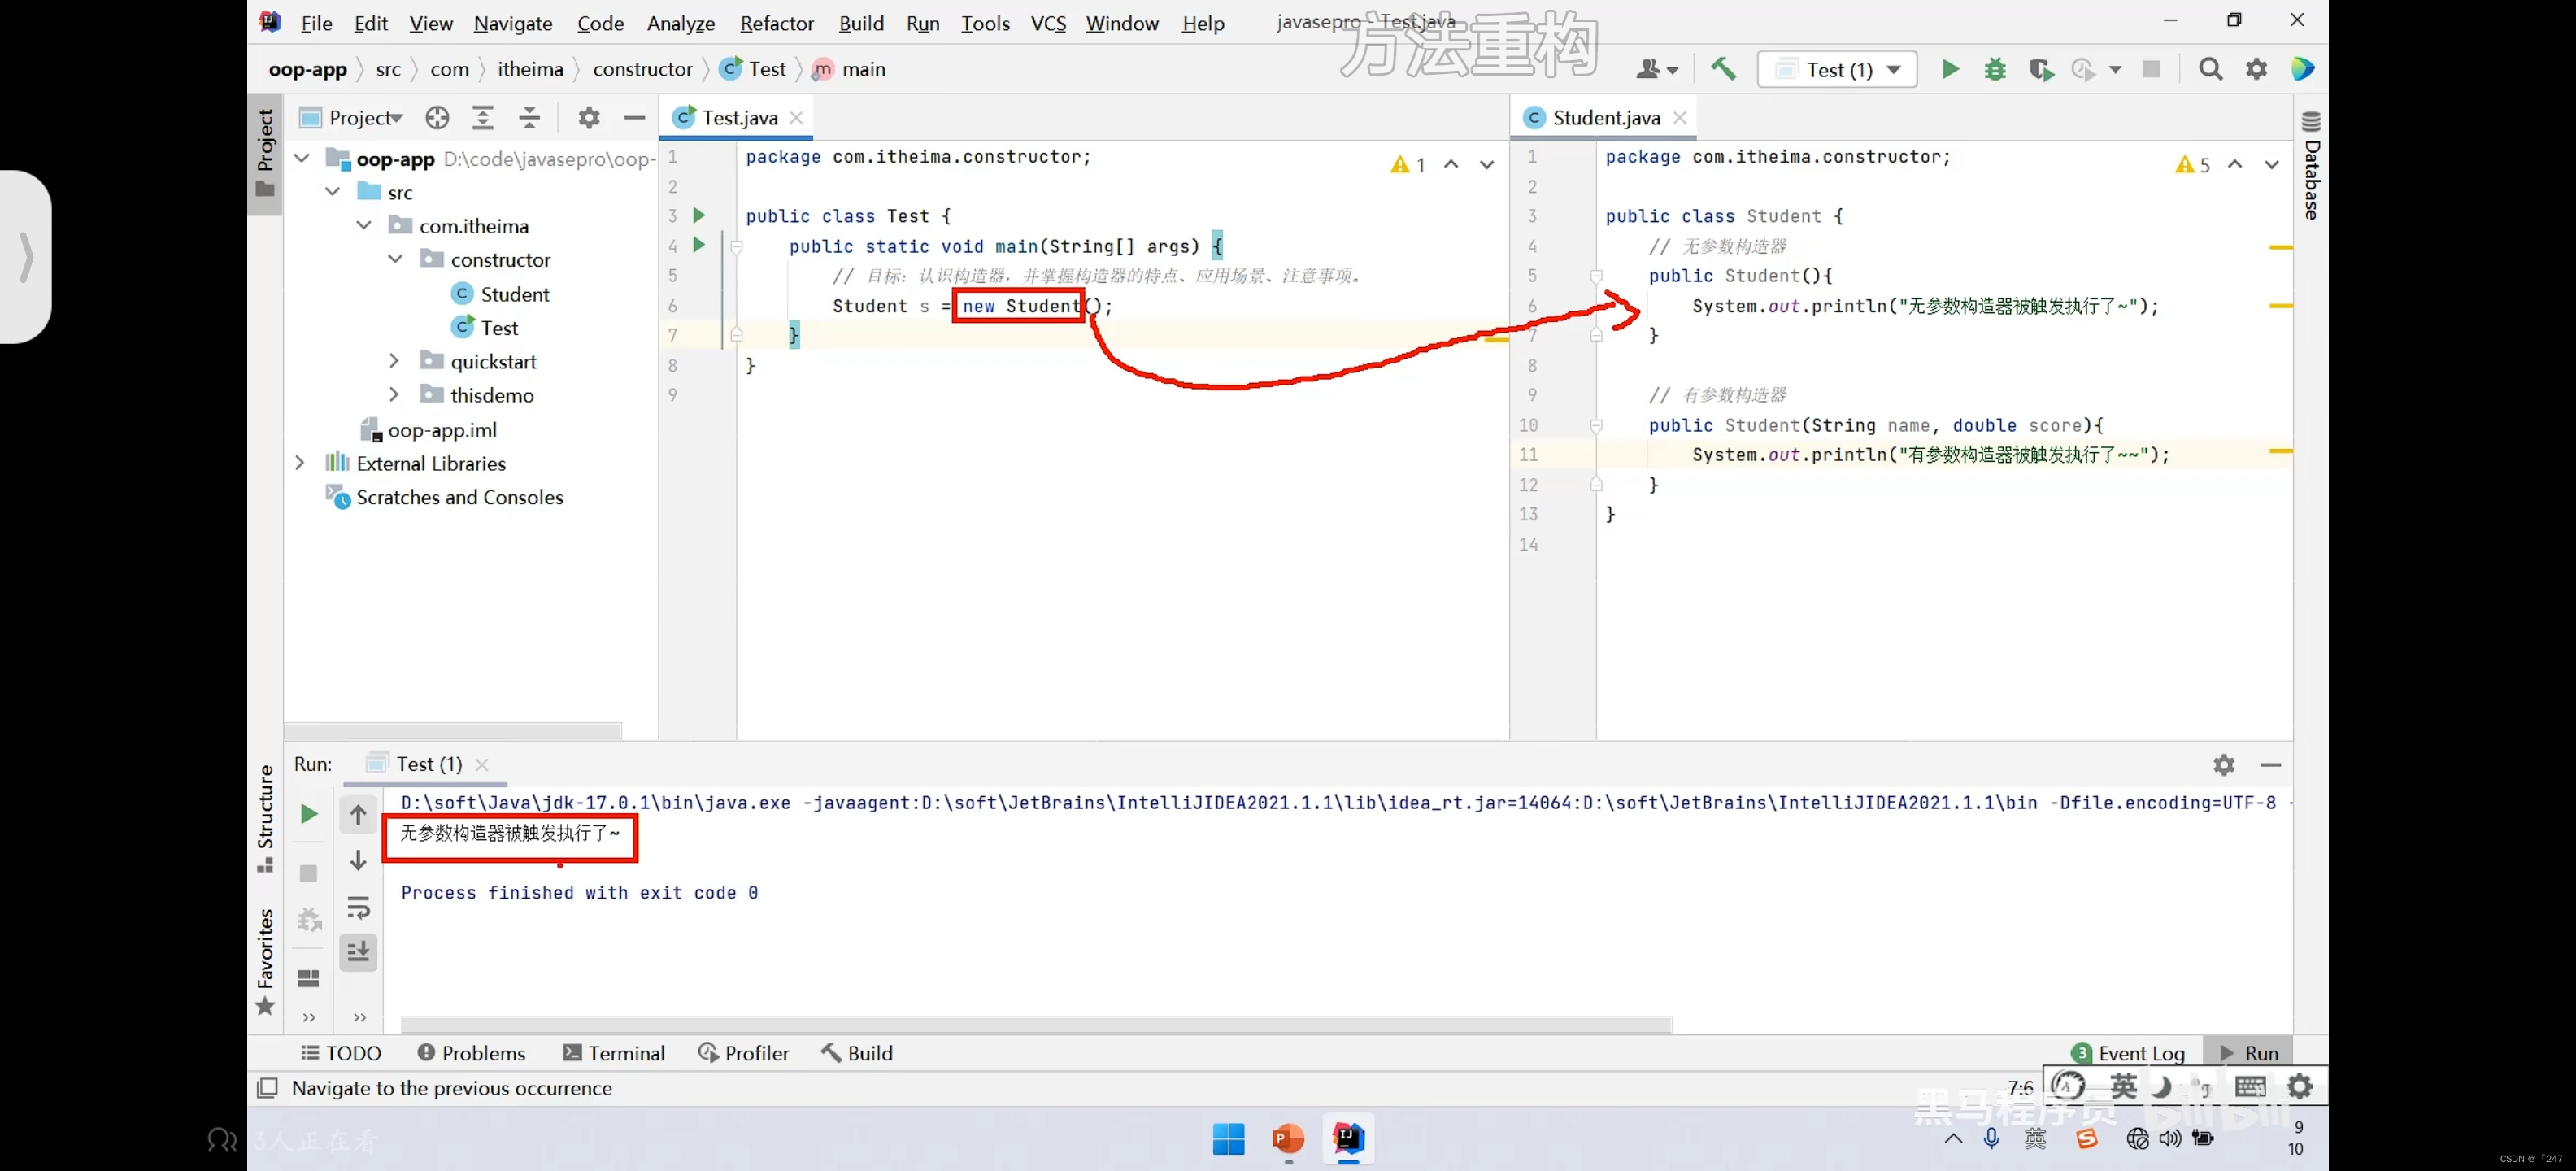Screen dimensions: 2576x1171
Task: Open Run panel settings gear
Action: [x=2223, y=765]
